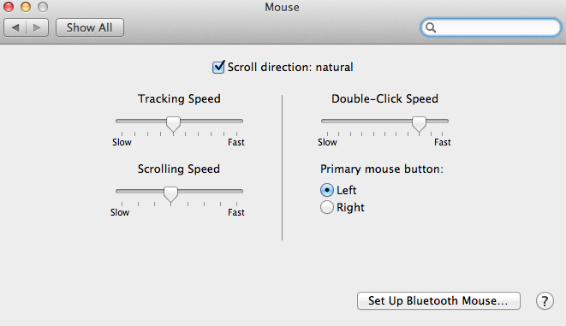
Task: Close the Mouse window with red button
Action: point(9,7)
